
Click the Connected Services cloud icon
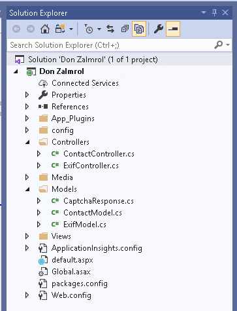(x=43, y=83)
